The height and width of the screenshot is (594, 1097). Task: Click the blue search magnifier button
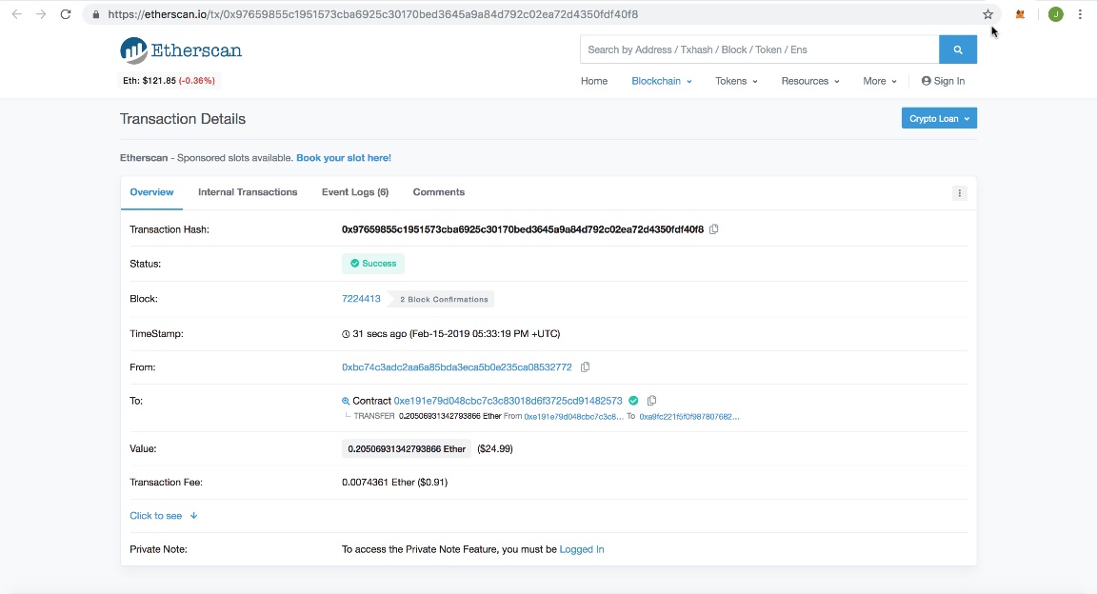pyautogui.click(x=958, y=49)
